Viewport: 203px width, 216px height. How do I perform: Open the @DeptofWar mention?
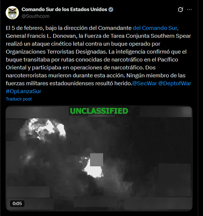[175, 83]
